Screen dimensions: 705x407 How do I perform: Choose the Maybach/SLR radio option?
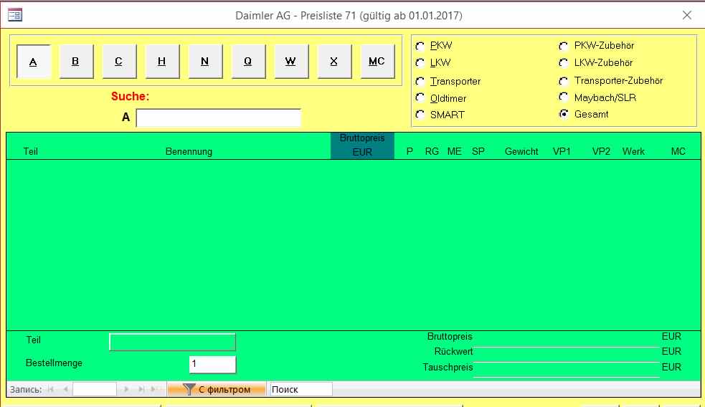(x=564, y=97)
